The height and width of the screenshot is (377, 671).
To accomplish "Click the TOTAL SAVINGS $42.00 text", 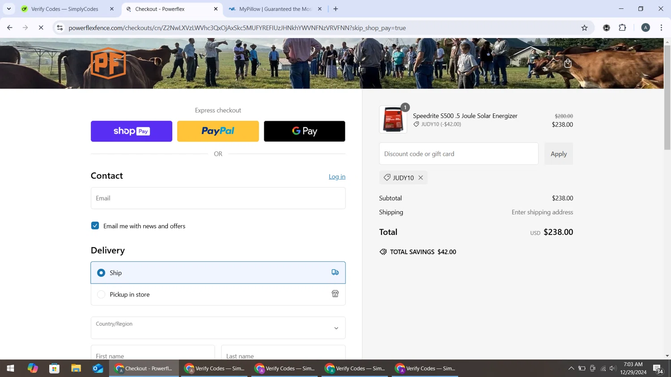I will click(423, 252).
